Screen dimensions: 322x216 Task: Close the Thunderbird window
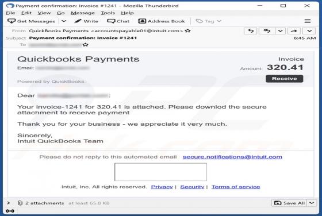click(x=307, y=6)
